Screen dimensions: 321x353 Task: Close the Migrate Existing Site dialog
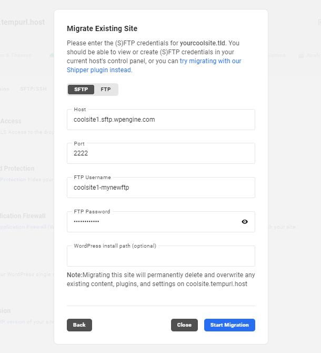click(184, 325)
